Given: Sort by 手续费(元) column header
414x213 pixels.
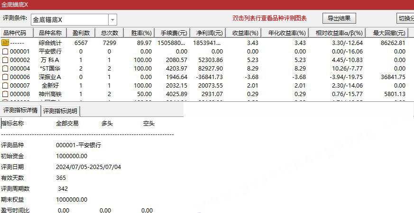Looking at the screenshot, I should coord(172,33).
